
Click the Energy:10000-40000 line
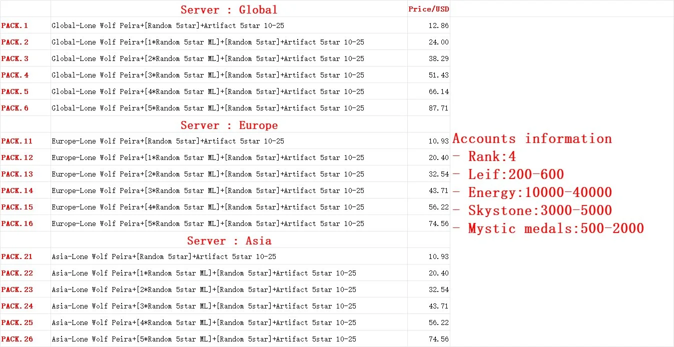pyautogui.click(x=532, y=192)
